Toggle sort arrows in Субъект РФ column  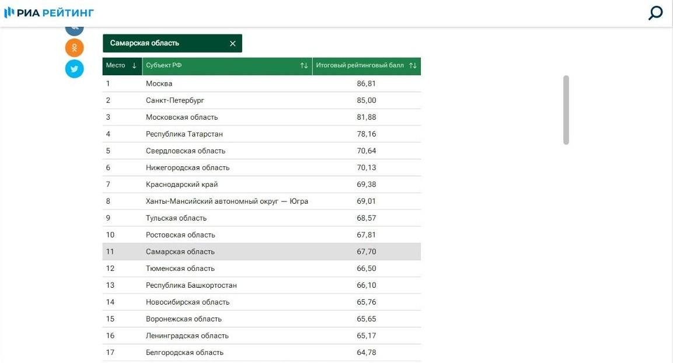(x=304, y=66)
